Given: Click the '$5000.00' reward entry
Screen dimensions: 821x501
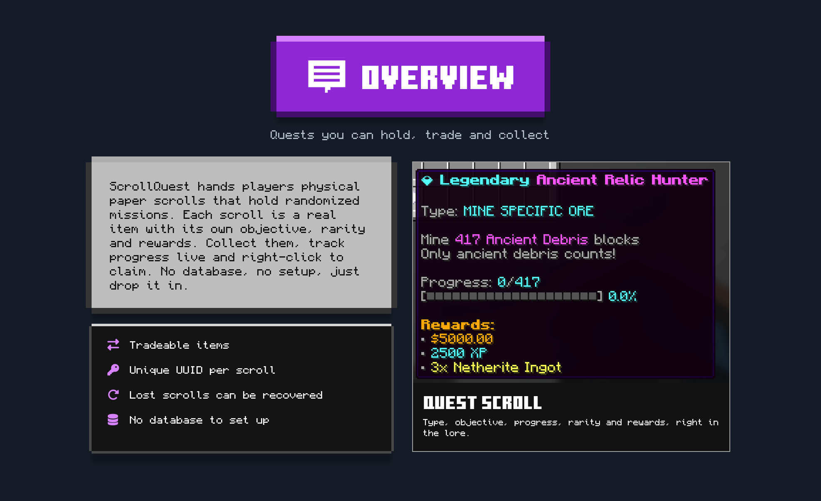Looking at the screenshot, I should click(462, 339).
